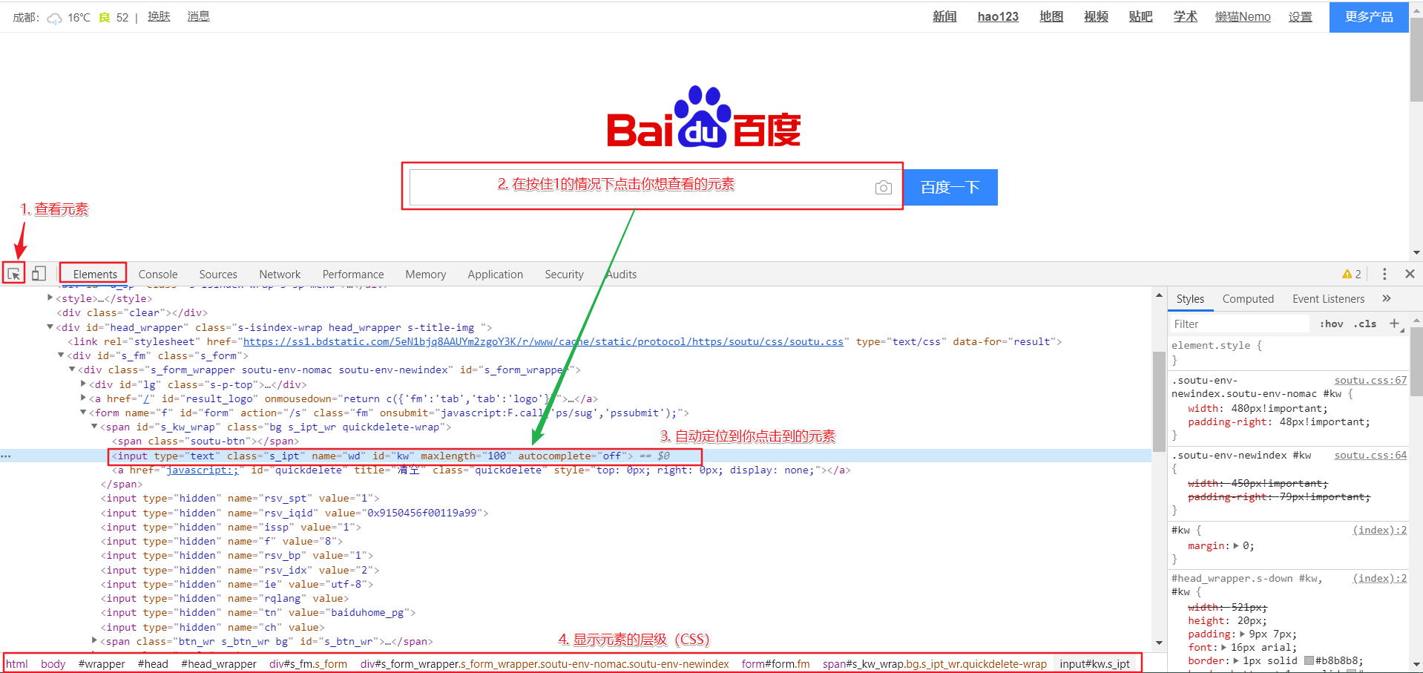
Task: Expand the result_logo anchor node
Action: 83,398
